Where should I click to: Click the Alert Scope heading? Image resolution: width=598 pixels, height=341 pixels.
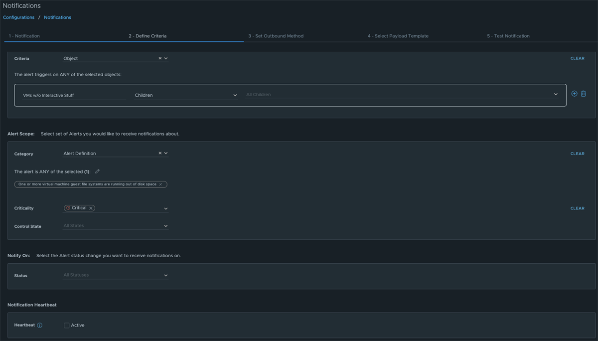[21, 134]
